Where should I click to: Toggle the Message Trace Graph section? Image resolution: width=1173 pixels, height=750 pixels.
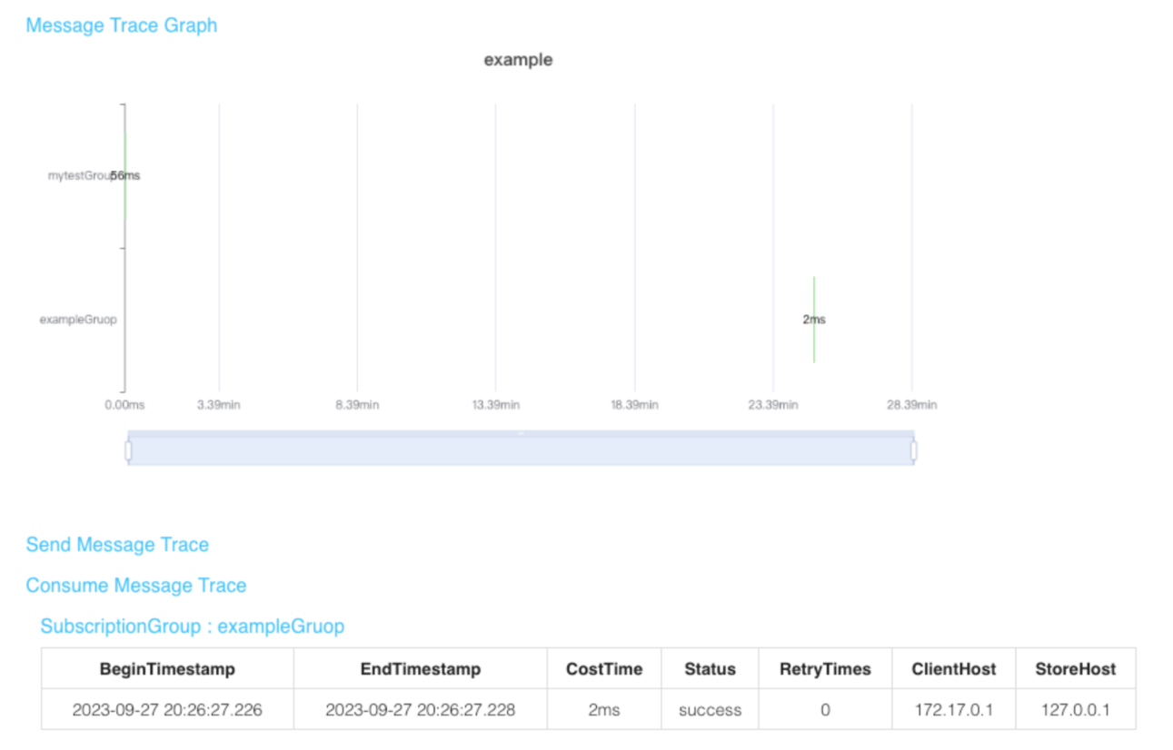122,25
